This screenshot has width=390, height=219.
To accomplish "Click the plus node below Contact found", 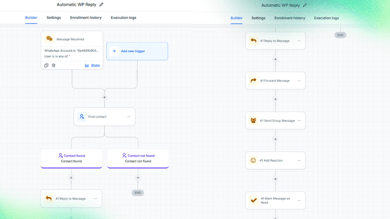I will (x=71, y=178).
